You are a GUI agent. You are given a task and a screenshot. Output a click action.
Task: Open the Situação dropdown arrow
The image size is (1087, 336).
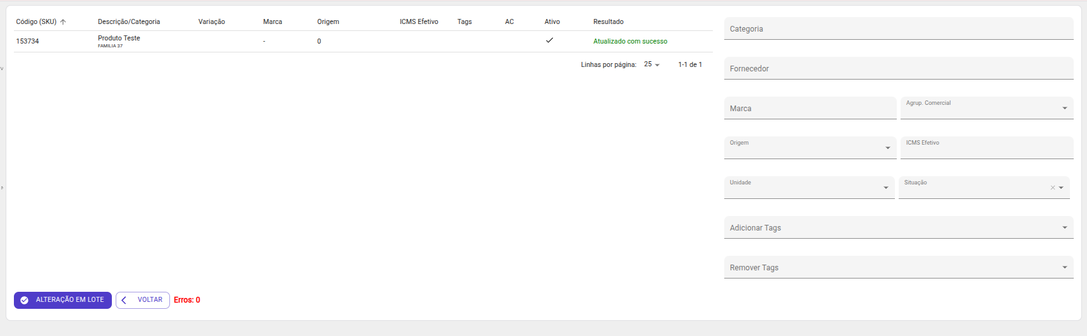1061,188
